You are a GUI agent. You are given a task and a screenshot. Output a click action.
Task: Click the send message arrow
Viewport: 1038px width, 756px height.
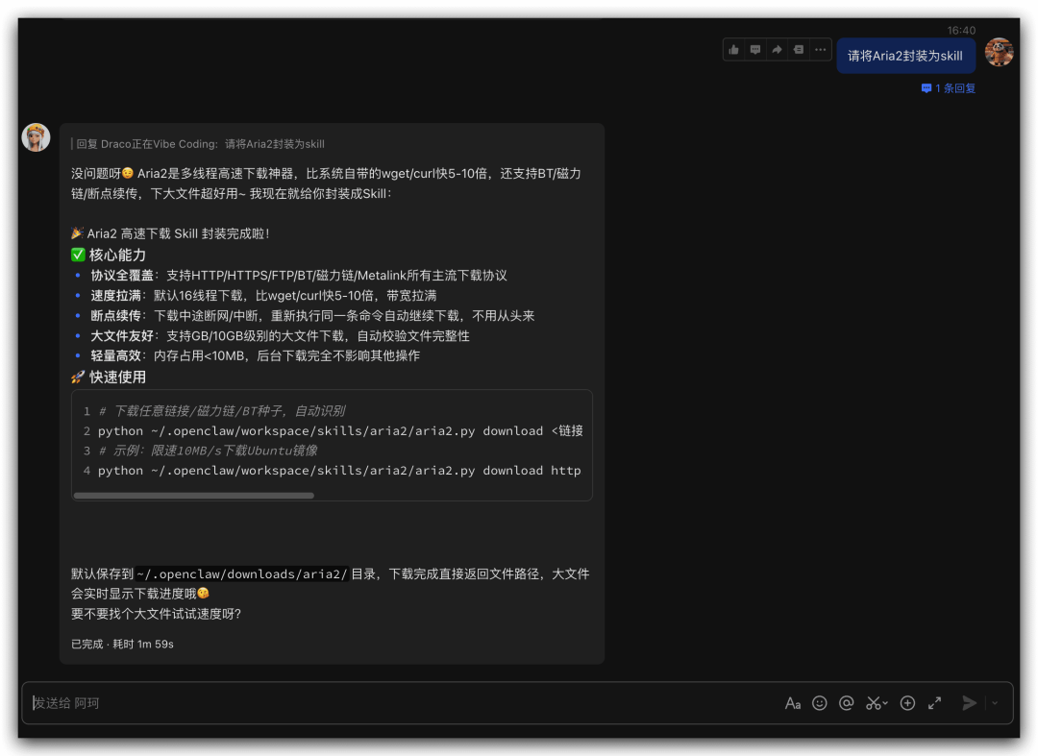969,703
